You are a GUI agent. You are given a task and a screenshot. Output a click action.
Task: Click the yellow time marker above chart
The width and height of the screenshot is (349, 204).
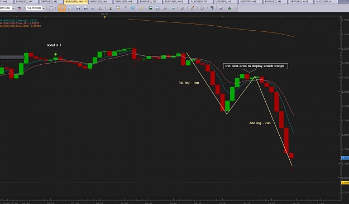104,17
